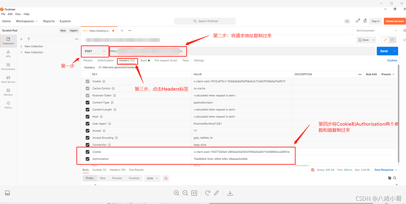
Task: Open the Cookies link
Action: (392, 61)
